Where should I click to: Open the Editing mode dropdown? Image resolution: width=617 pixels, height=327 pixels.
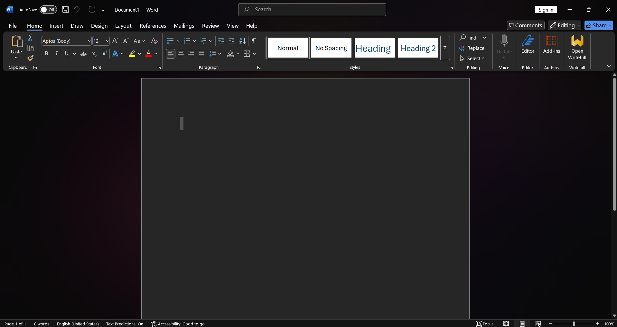[x=565, y=25]
